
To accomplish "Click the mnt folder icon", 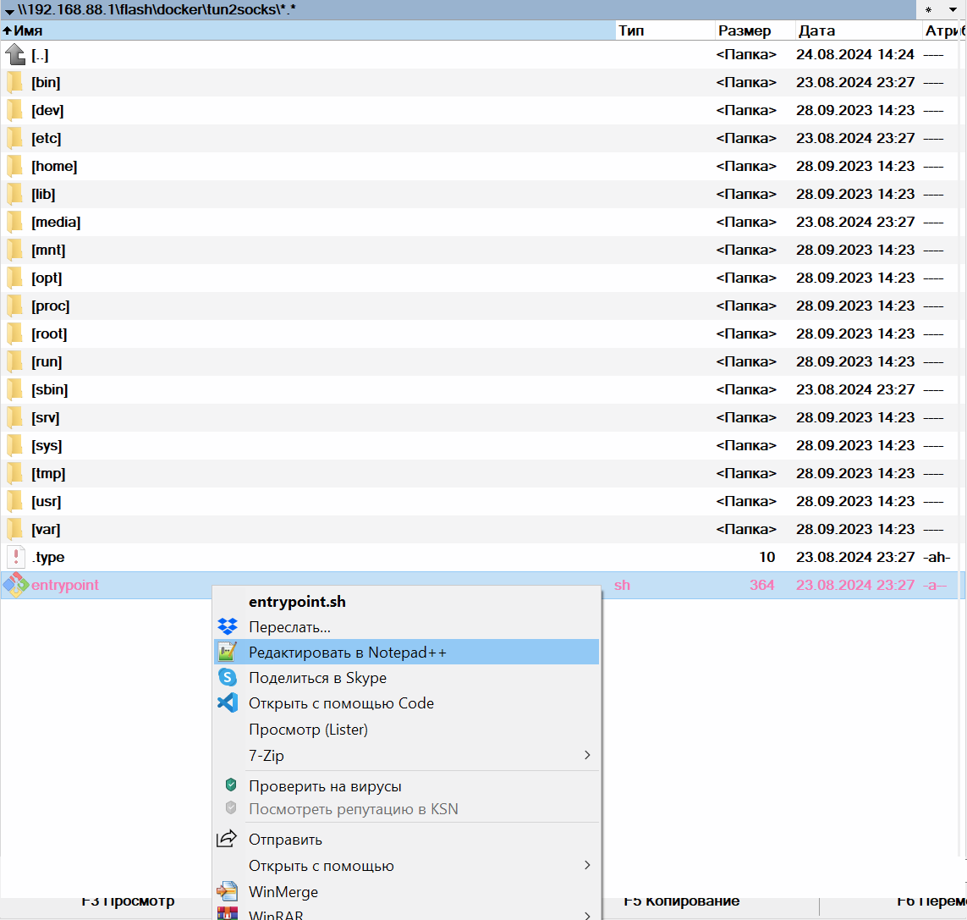I will point(14,250).
